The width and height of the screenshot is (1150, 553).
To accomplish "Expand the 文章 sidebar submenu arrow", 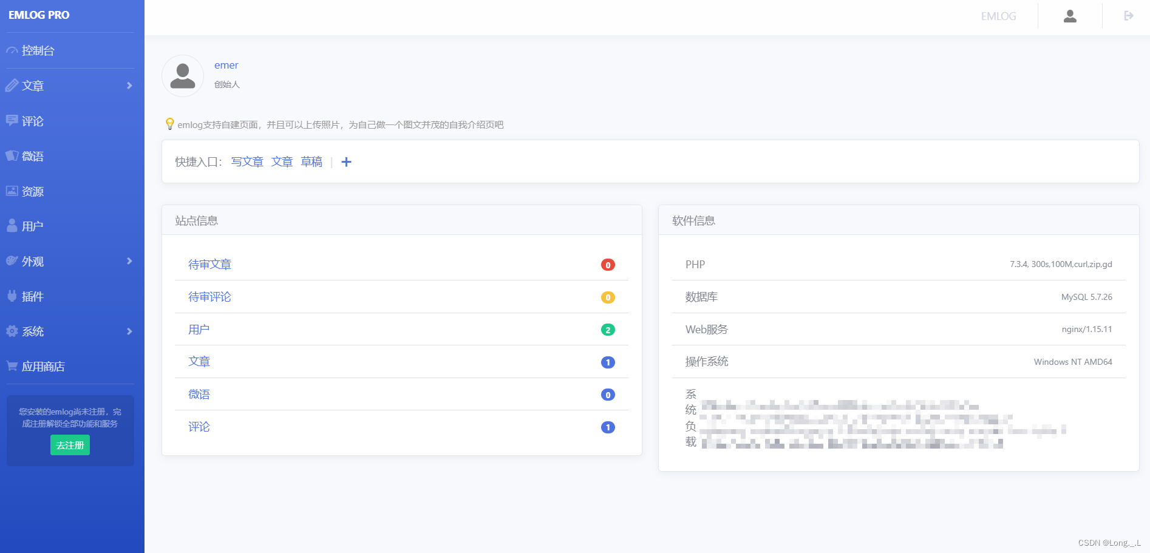I will point(129,86).
